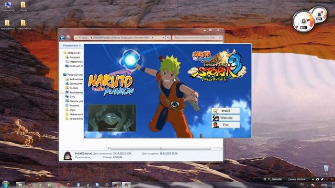Open the Windows Start menu
335x188 pixels.
pos(5,184)
